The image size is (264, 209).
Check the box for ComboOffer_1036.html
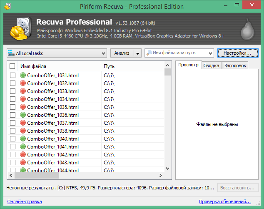(x=12, y=115)
